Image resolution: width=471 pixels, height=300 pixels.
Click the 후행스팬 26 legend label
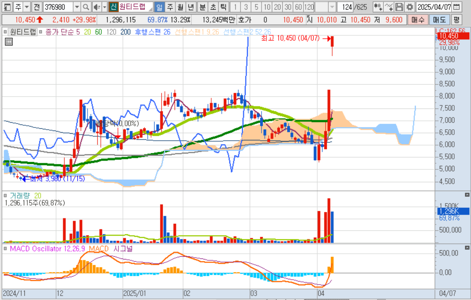click(152, 32)
